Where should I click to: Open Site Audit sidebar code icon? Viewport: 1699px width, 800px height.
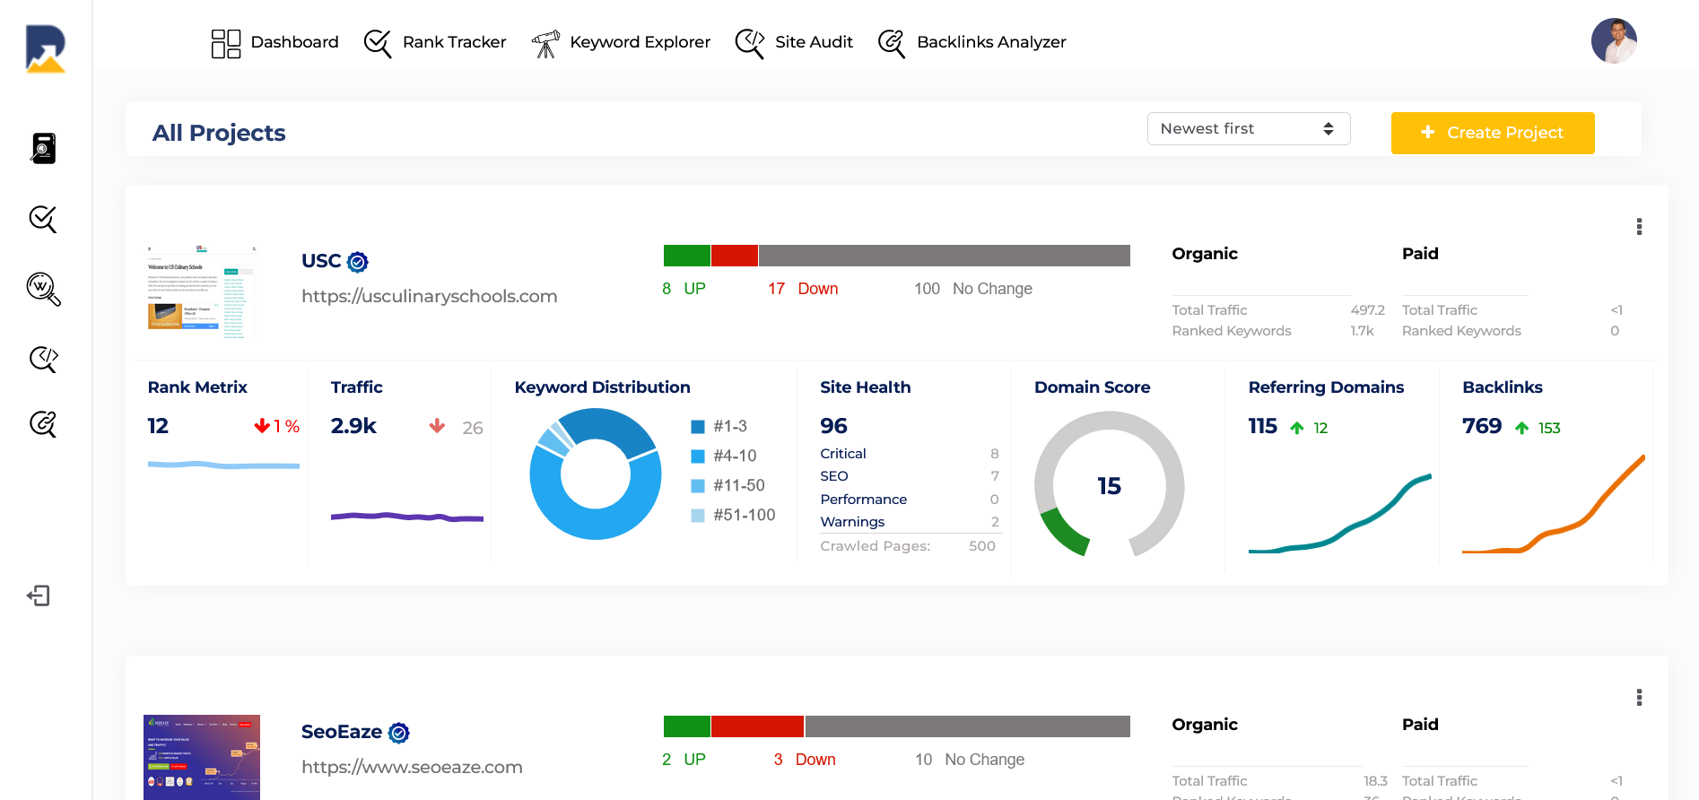[x=43, y=359]
